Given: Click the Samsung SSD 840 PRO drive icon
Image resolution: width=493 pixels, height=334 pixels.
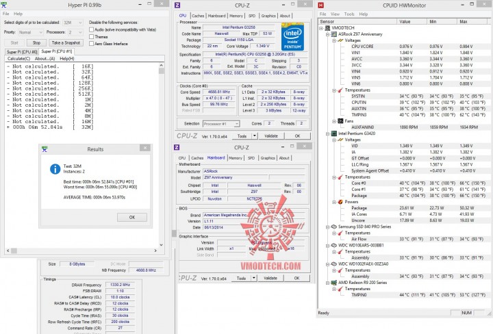Looking at the screenshot, I should 334,227.
